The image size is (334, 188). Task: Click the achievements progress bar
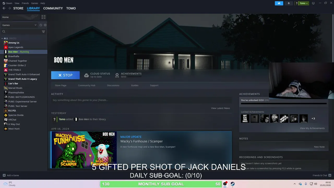[x=284, y=104]
